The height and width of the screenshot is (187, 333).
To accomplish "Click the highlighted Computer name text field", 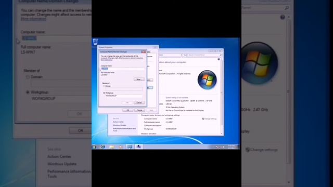I will tap(123, 69).
